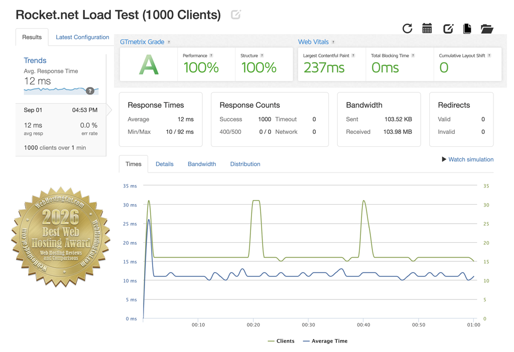Open the Latest Configuration tab
This screenshot has height=352, width=514.
[x=82, y=37]
